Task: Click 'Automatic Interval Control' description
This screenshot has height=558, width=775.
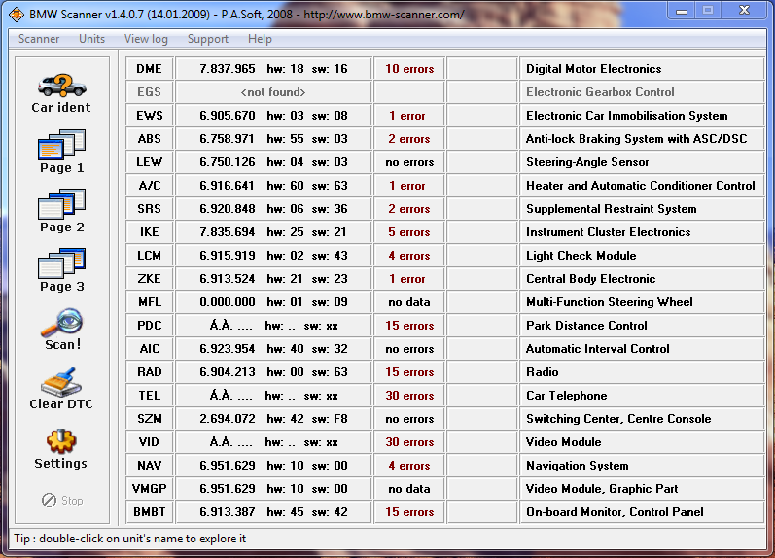Action: click(x=598, y=348)
